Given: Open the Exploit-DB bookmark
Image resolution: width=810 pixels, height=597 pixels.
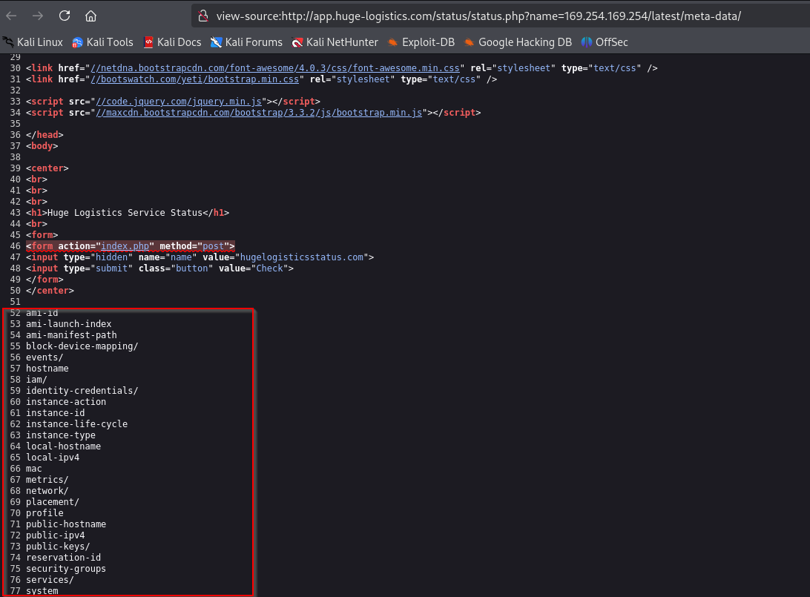Looking at the screenshot, I should coord(421,42).
